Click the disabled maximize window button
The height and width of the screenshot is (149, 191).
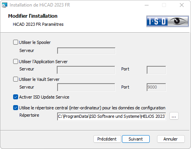click(x=164, y=5)
